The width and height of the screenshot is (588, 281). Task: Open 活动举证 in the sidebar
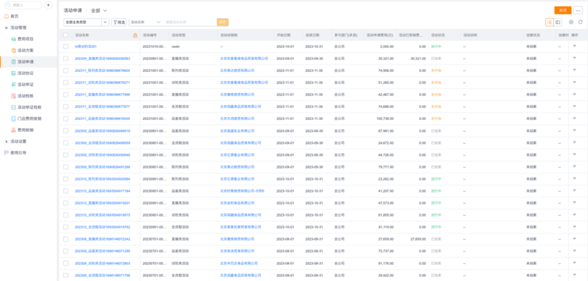coord(25,84)
